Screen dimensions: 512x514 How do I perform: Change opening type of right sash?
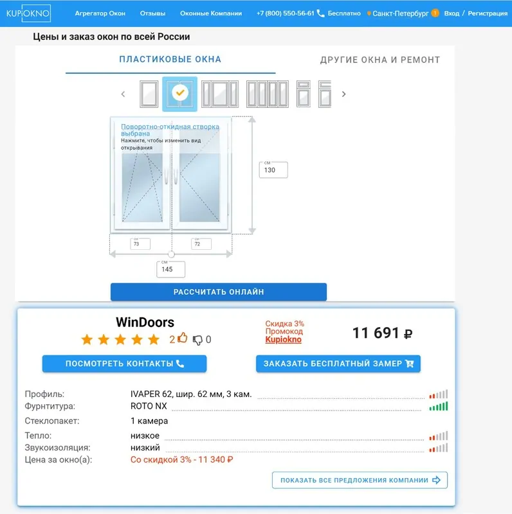coord(199,188)
